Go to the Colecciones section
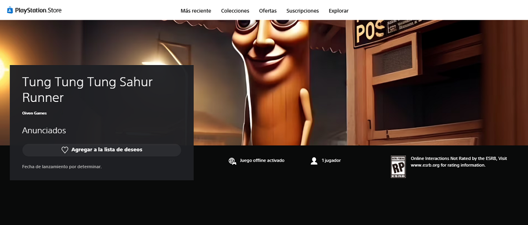528x225 pixels. pos(235,11)
